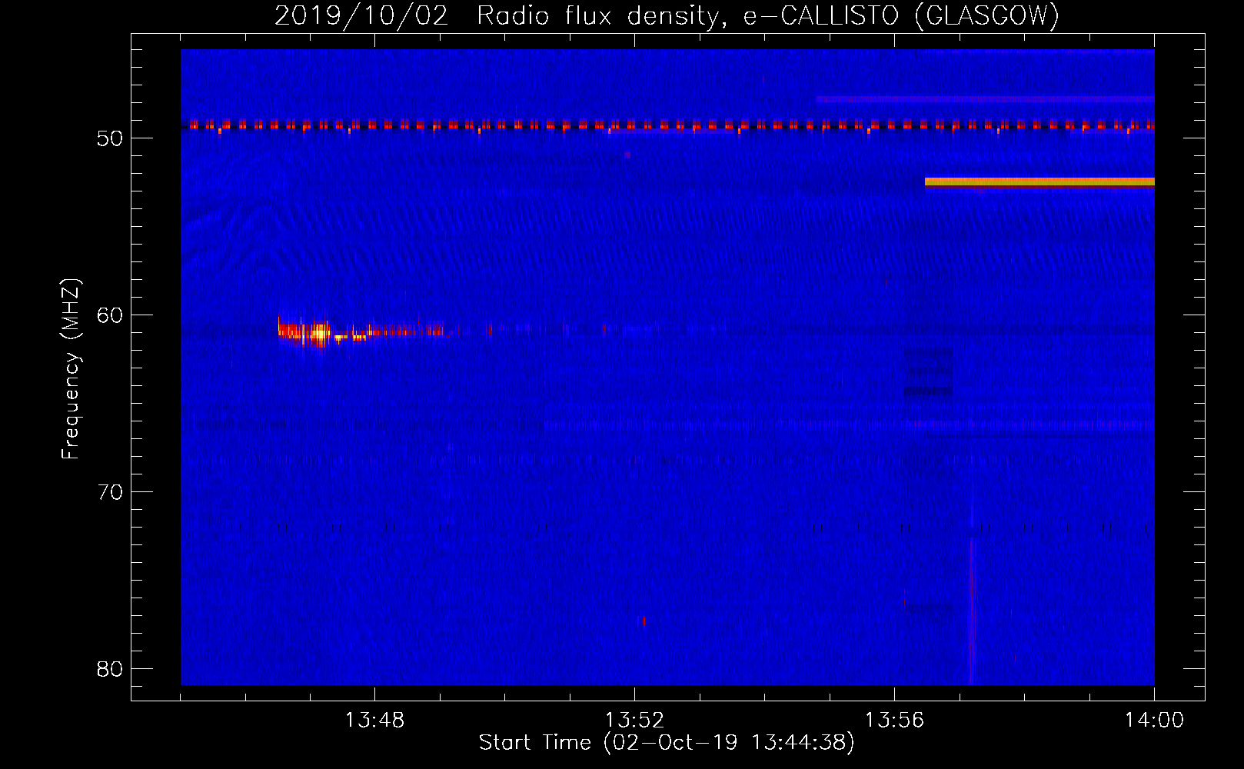Click the 13:52 time tick label
This screenshot has height=769, width=1244.
pyautogui.click(x=634, y=721)
